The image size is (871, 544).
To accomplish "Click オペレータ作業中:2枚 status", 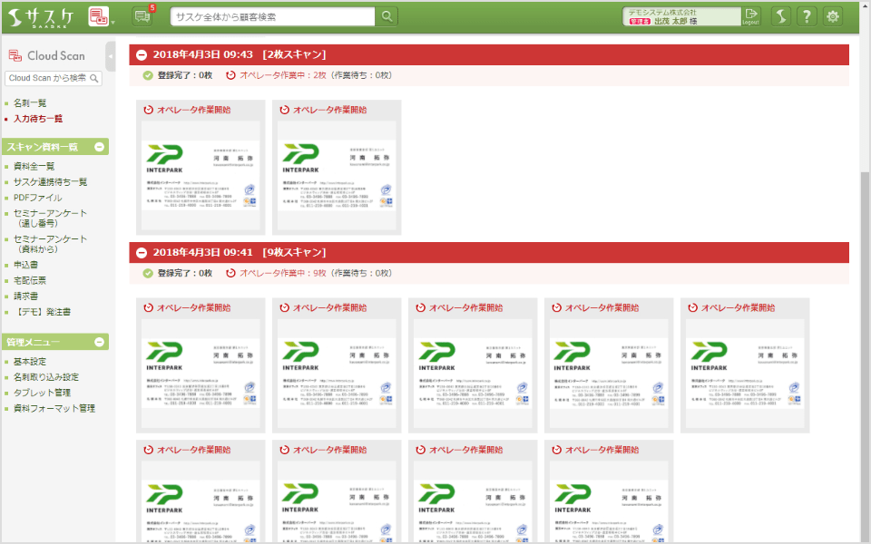I will click(283, 75).
